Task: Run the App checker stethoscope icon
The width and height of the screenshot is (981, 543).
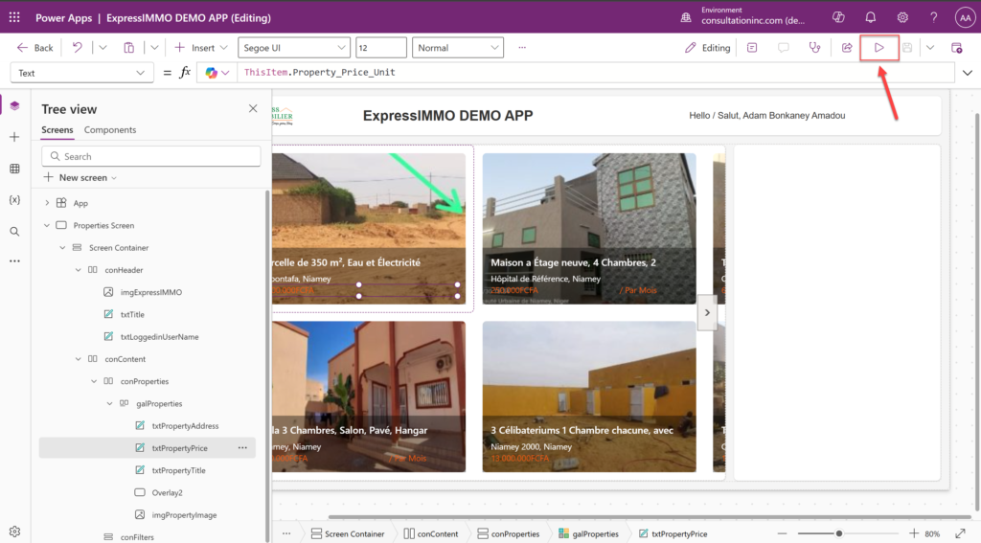Action: point(814,48)
